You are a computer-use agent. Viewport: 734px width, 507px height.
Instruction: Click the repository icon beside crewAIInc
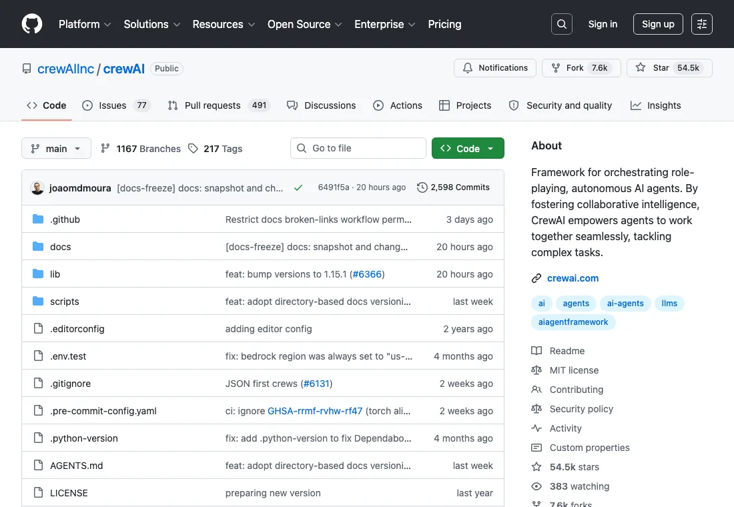(x=27, y=69)
